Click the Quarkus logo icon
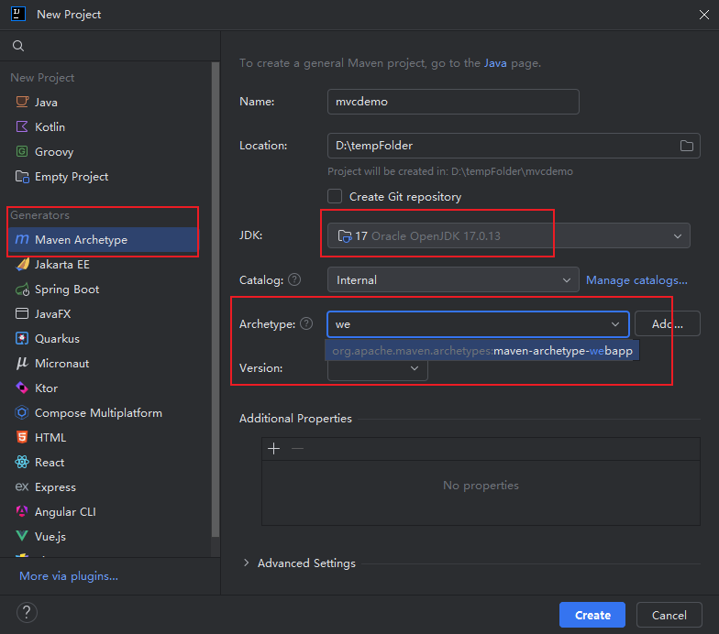719x634 pixels. pos(22,339)
